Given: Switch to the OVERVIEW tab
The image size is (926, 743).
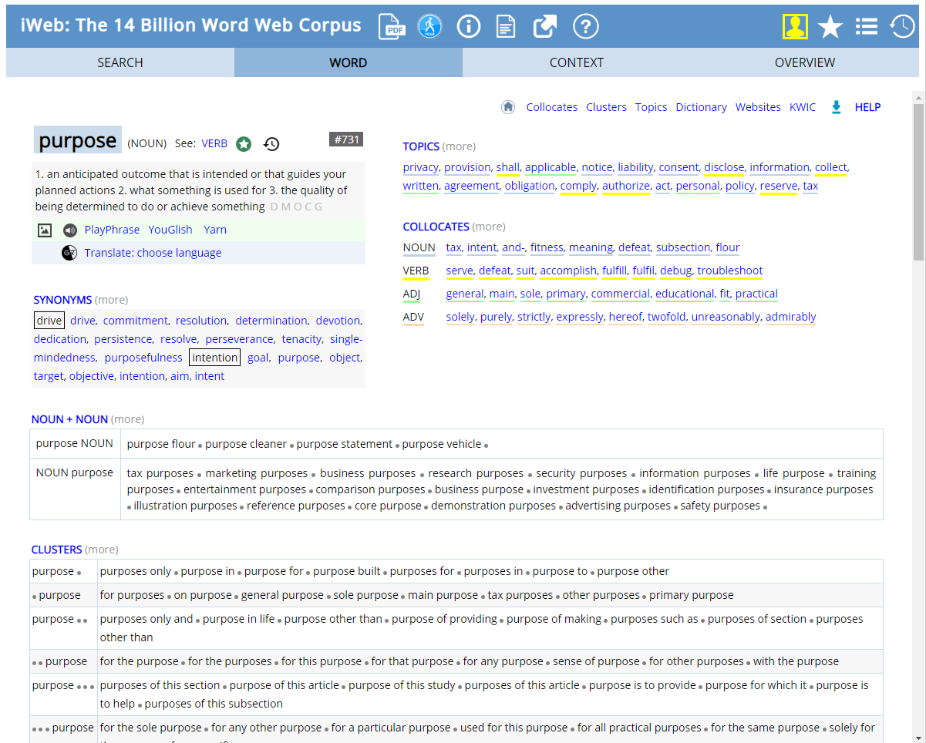Looking at the screenshot, I should point(805,62).
